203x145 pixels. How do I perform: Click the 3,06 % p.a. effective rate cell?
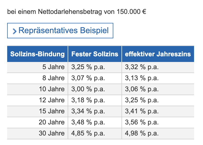point(142,89)
